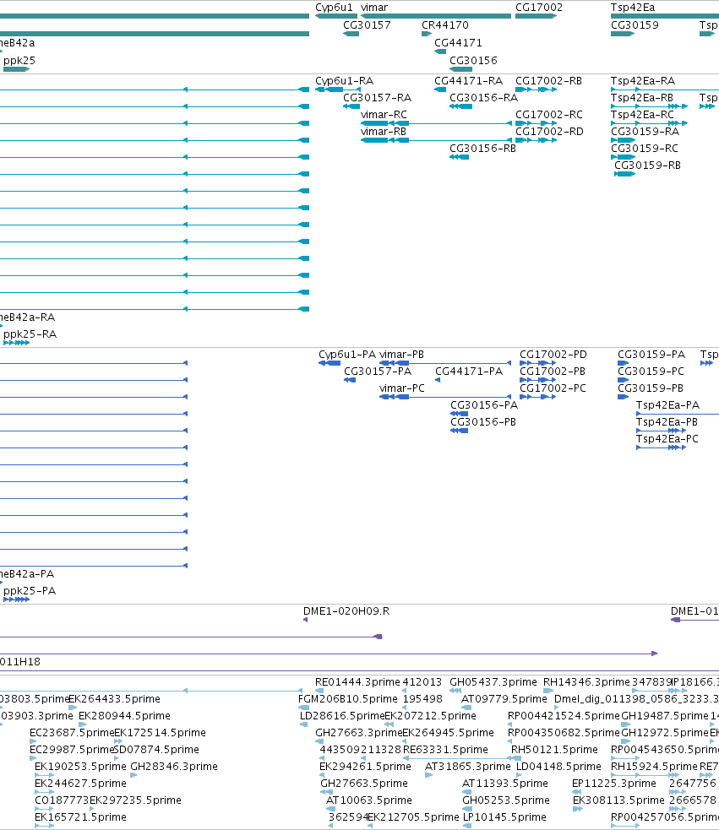Click transcript CG17002-RD label
Viewport: 719px width, 830px height.
coord(549,132)
